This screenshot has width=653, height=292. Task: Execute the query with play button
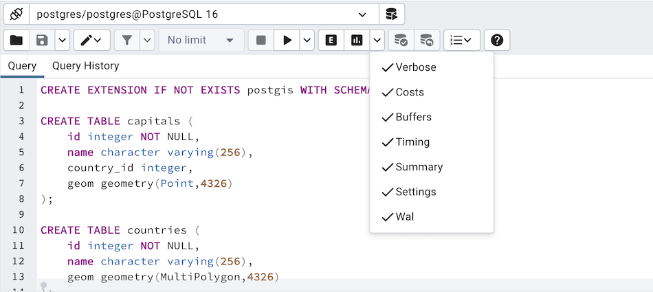click(287, 40)
